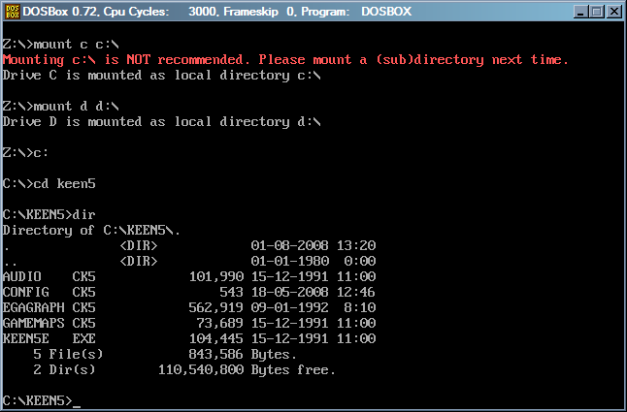Click 'Drive C is mounted as local directory' line
The width and height of the screenshot is (627, 412).
click(x=161, y=76)
